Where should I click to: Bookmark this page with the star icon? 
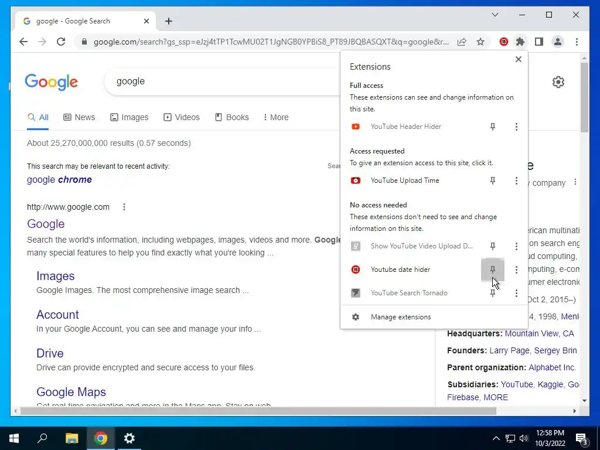480,42
